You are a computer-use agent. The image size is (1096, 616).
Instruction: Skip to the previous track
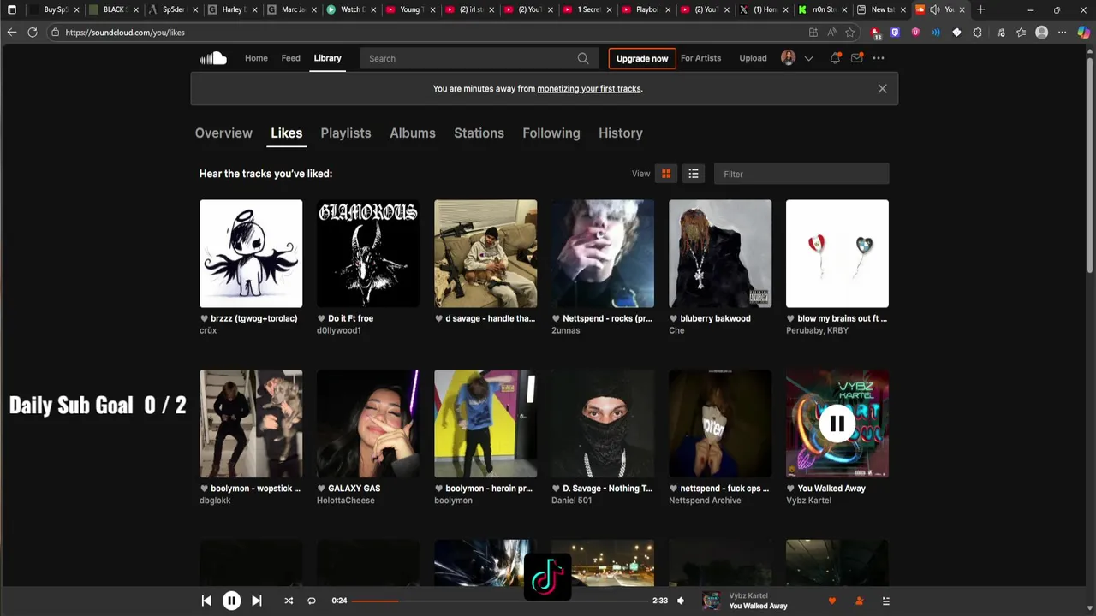[206, 601]
